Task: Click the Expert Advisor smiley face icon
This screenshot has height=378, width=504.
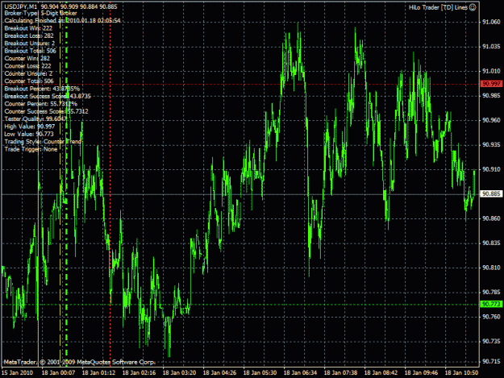Action: pyautogui.click(x=473, y=7)
